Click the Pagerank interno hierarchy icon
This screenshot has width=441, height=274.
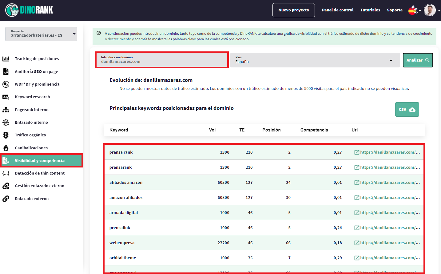[6, 110]
